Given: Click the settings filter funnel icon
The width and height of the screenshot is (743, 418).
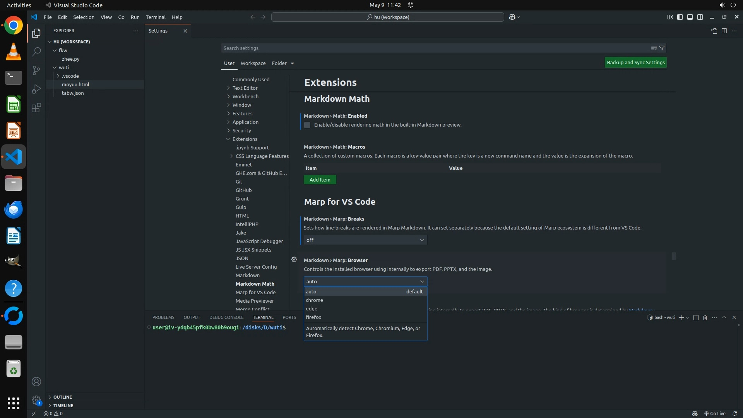Looking at the screenshot, I should tap(662, 48).
